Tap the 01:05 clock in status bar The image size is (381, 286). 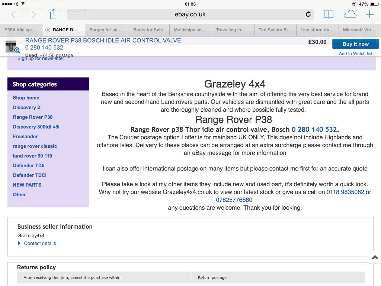click(x=190, y=4)
